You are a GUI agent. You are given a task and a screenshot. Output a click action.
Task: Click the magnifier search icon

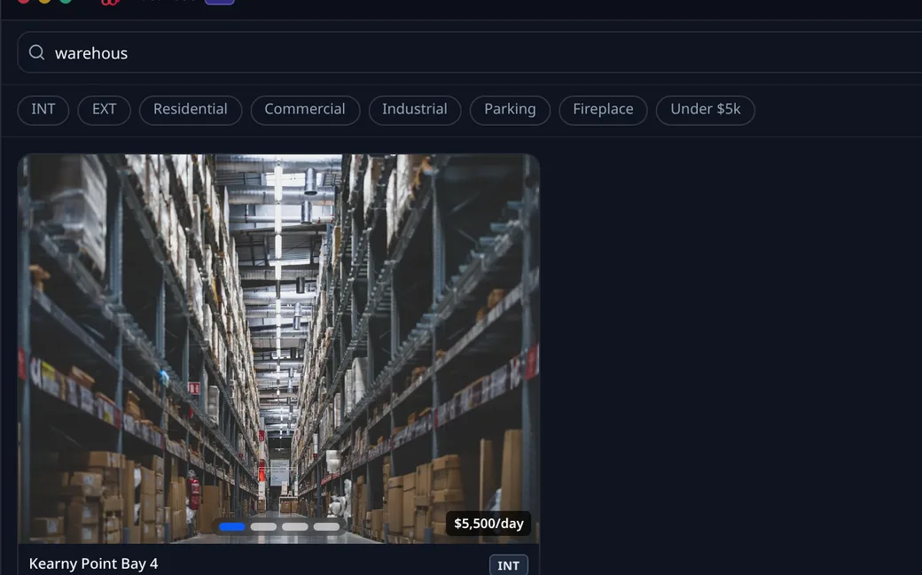click(36, 52)
